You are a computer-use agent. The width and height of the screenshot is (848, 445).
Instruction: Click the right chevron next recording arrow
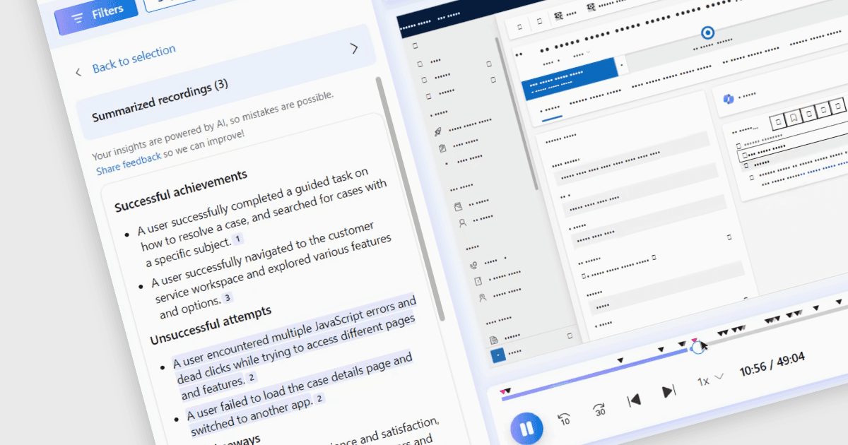click(354, 48)
